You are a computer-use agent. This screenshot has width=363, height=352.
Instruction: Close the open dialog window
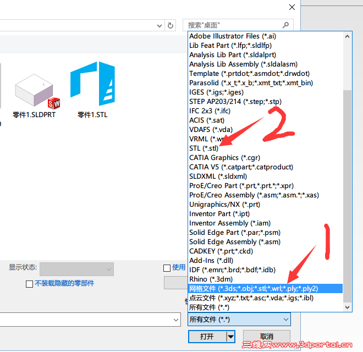[292, 7]
